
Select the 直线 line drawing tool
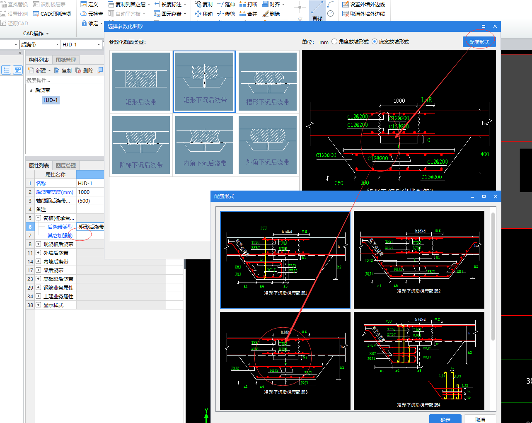317,11
